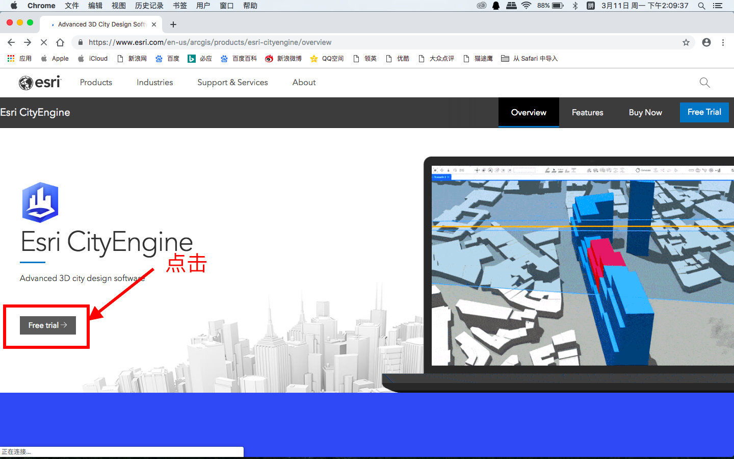Viewport: 734px width, 459px height.
Task: Open the 编辑 menu
Action: tap(95, 6)
